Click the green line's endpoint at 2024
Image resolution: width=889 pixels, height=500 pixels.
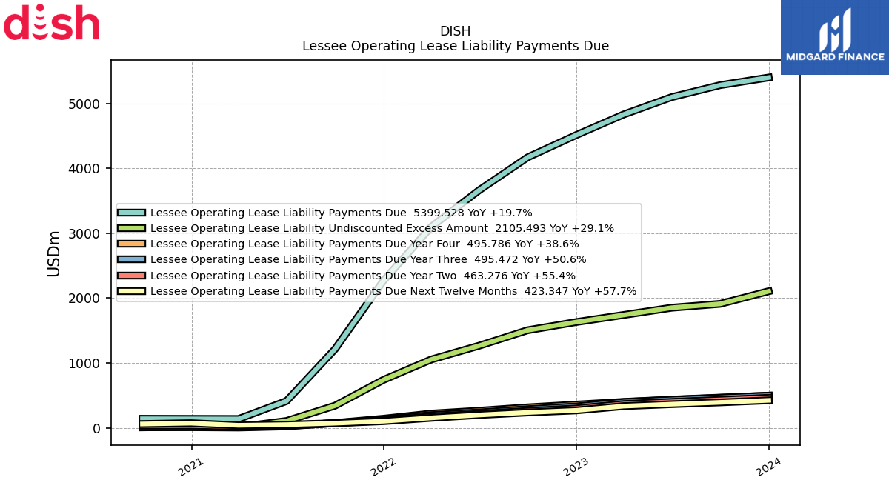click(770, 291)
